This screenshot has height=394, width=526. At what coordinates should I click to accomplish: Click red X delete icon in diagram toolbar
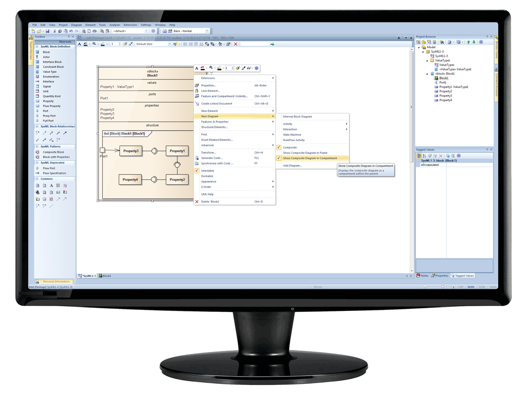click(x=236, y=44)
